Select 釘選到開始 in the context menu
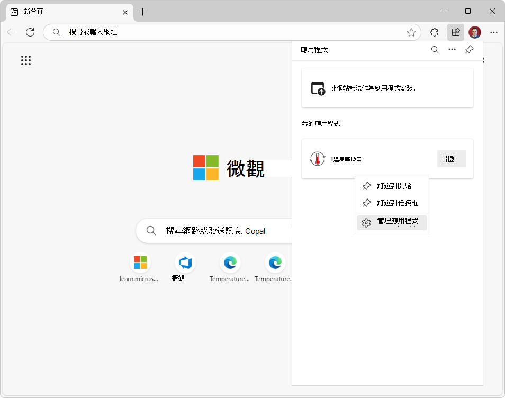The image size is (505, 398). point(394,186)
